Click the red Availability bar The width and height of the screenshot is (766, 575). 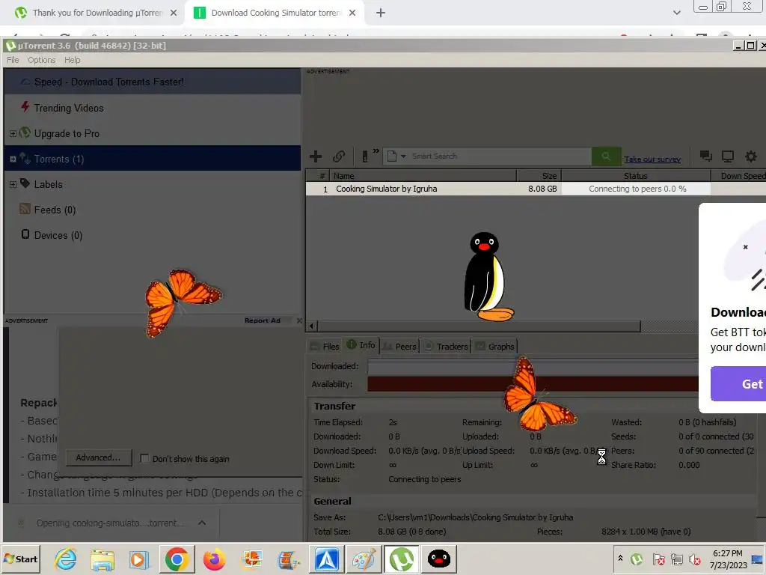click(533, 384)
